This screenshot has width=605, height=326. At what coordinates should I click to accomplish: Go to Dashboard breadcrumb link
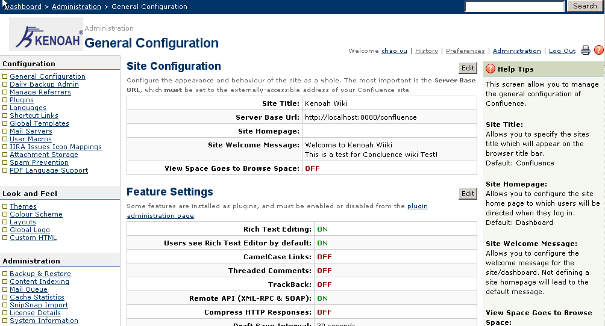coord(23,7)
